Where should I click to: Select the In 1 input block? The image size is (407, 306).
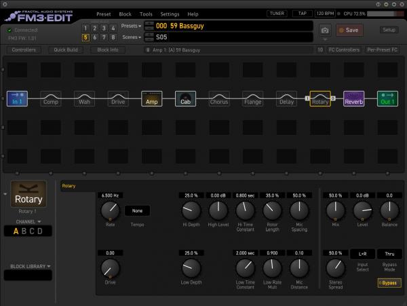[x=17, y=98]
